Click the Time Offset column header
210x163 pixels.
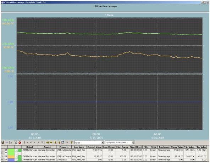(136, 147)
